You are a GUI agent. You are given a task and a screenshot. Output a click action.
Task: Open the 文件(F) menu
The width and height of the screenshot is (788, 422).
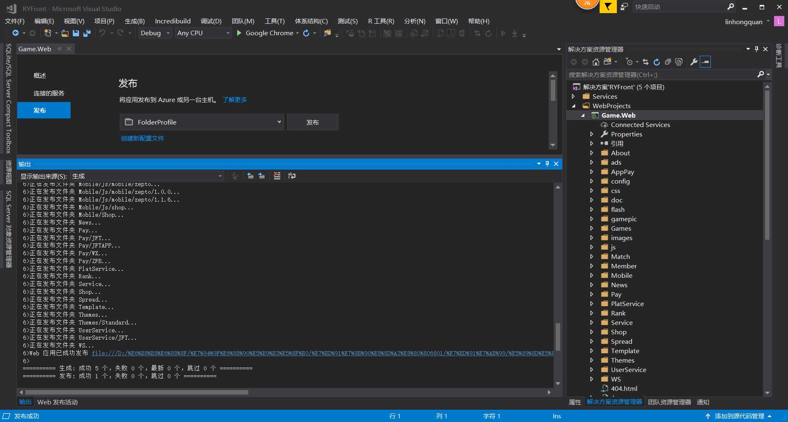point(15,21)
